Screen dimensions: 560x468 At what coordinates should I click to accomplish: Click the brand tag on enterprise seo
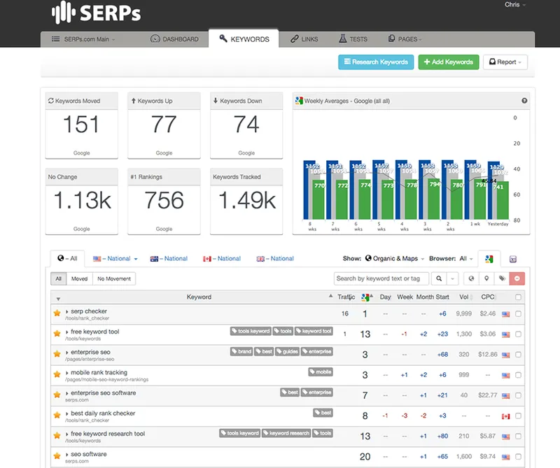241,352
